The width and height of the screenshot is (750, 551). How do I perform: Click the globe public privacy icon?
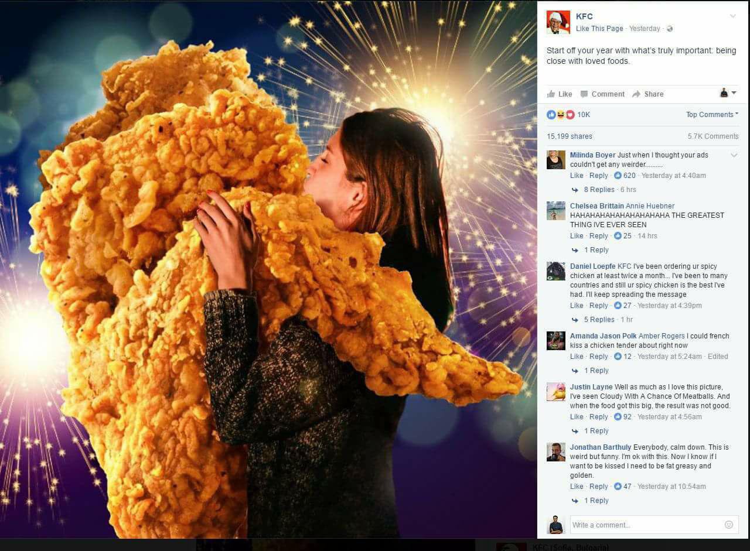[670, 29]
